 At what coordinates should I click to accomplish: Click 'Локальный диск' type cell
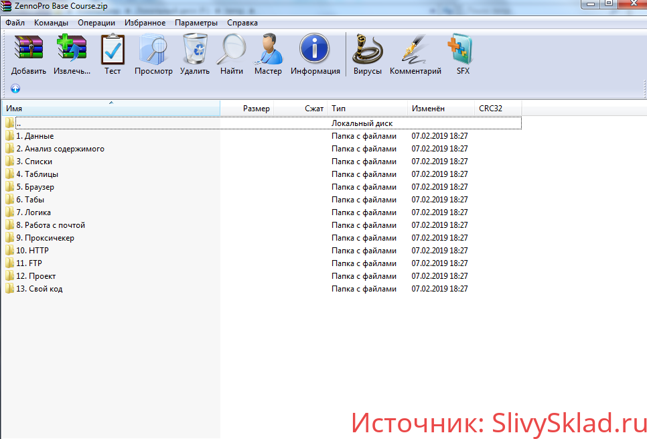[362, 123]
